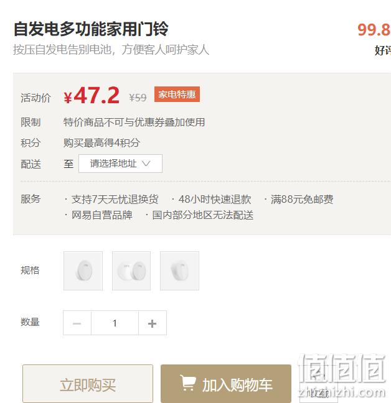Click the minus quantity icon
Screen dimensions: 391x403
coord(77,323)
